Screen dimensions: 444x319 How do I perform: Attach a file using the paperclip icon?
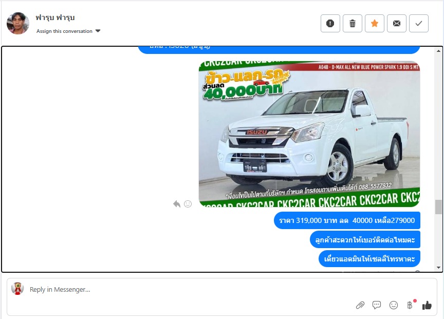pos(360,305)
